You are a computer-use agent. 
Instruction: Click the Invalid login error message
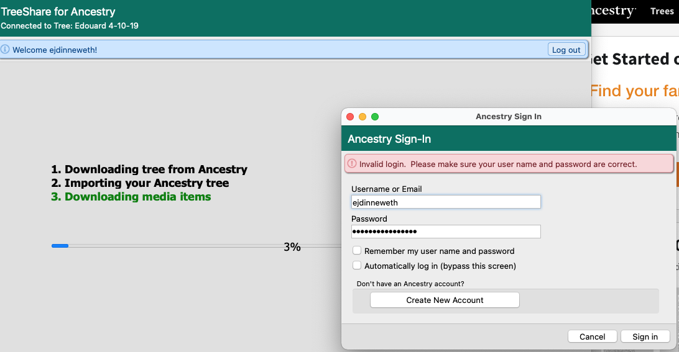(x=497, y=164)
